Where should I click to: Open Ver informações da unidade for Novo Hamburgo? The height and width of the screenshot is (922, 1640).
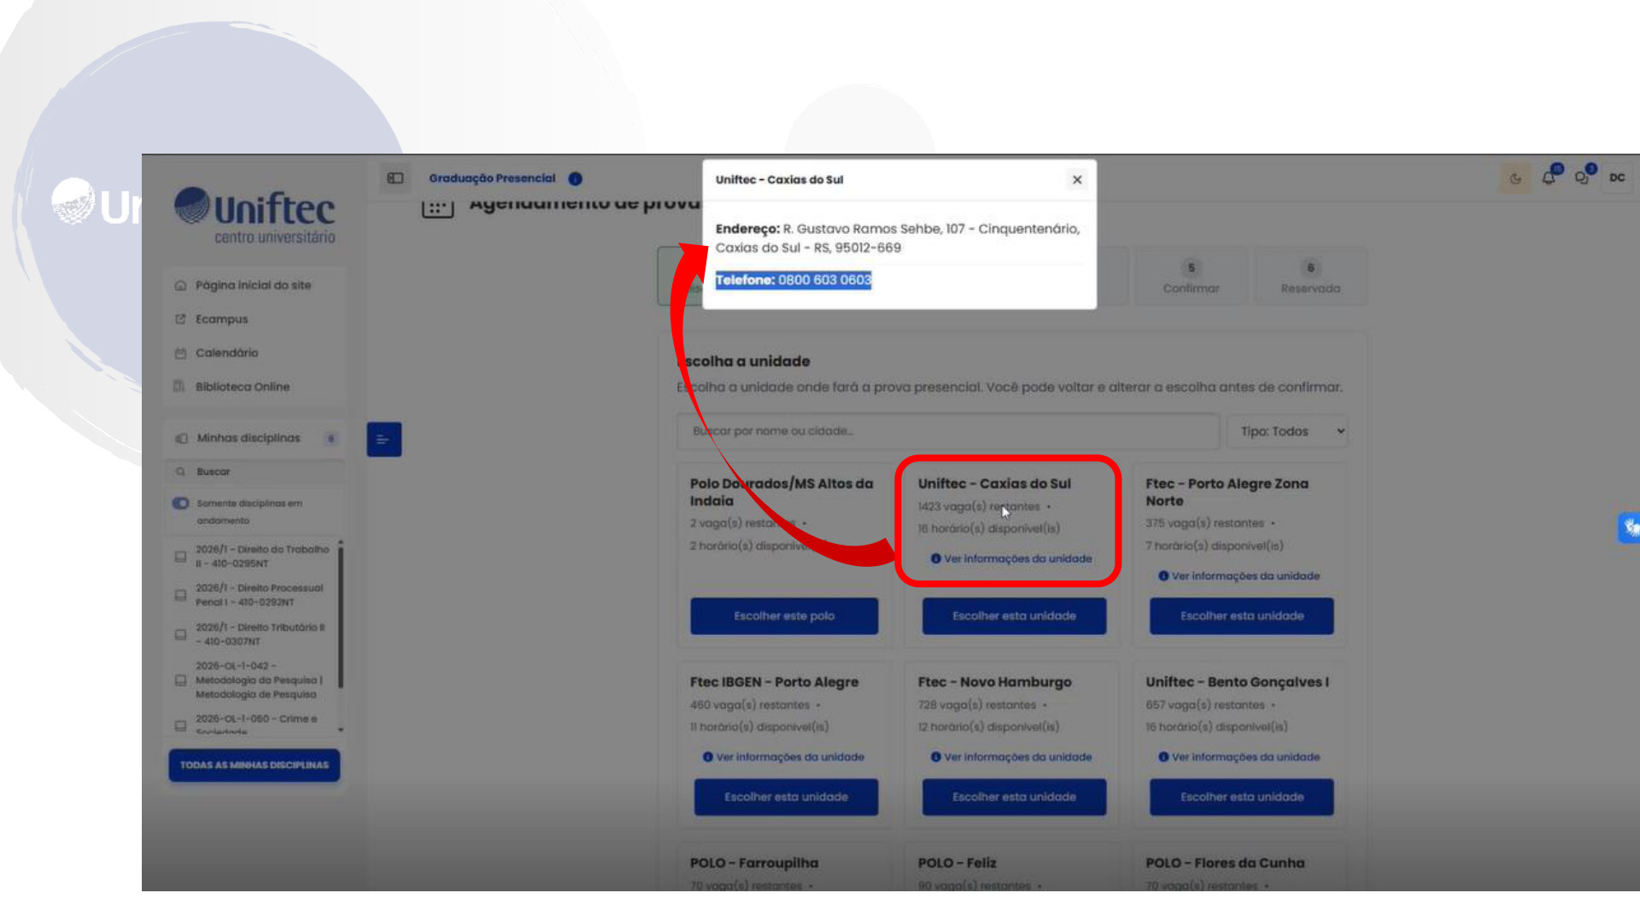pos(1011,757)
